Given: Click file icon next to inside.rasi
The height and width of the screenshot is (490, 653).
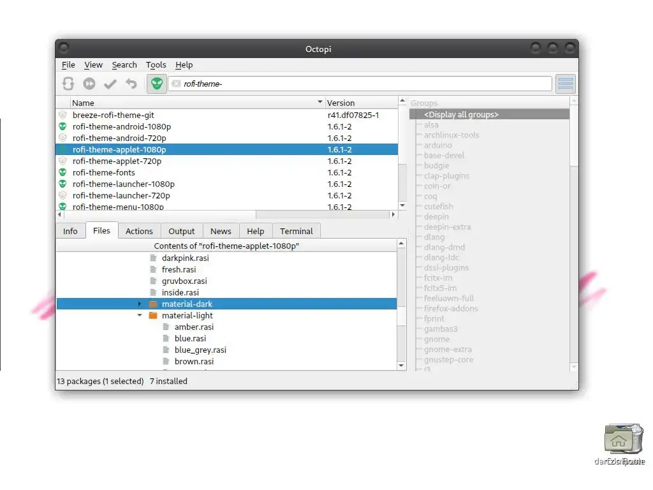Looking at the screenshot, I should tap(153, 292).
